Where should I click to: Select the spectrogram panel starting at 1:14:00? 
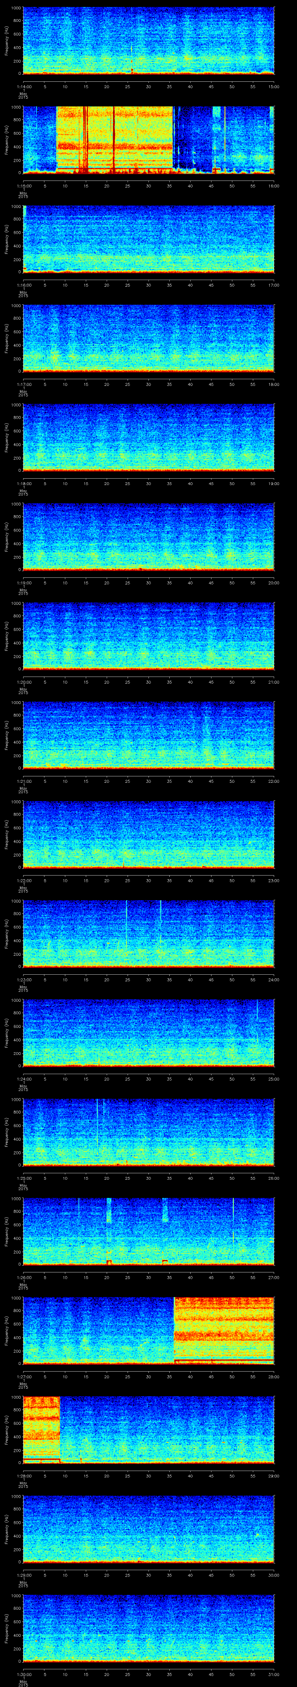click(x=149, y=41)
